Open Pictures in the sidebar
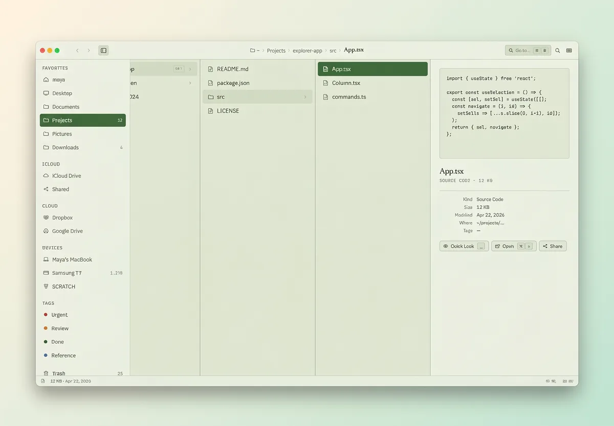 83,134
